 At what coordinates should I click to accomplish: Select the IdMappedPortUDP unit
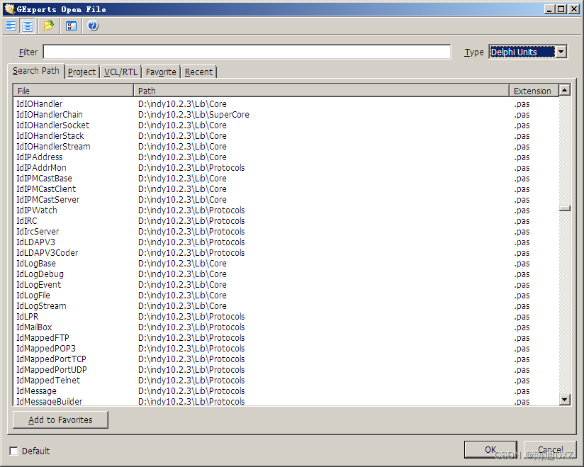tap(286, 369)
